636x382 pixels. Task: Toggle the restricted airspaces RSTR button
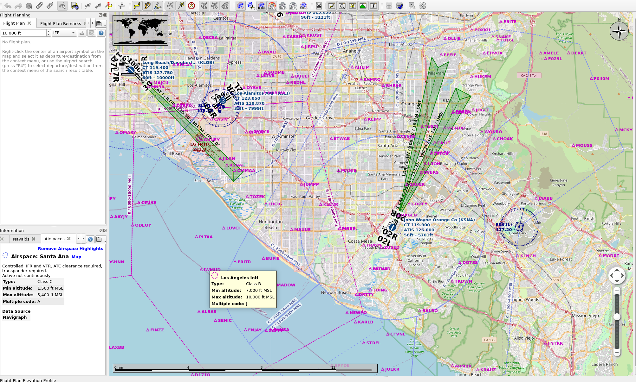pyautogui.click(x=272, y=6)
